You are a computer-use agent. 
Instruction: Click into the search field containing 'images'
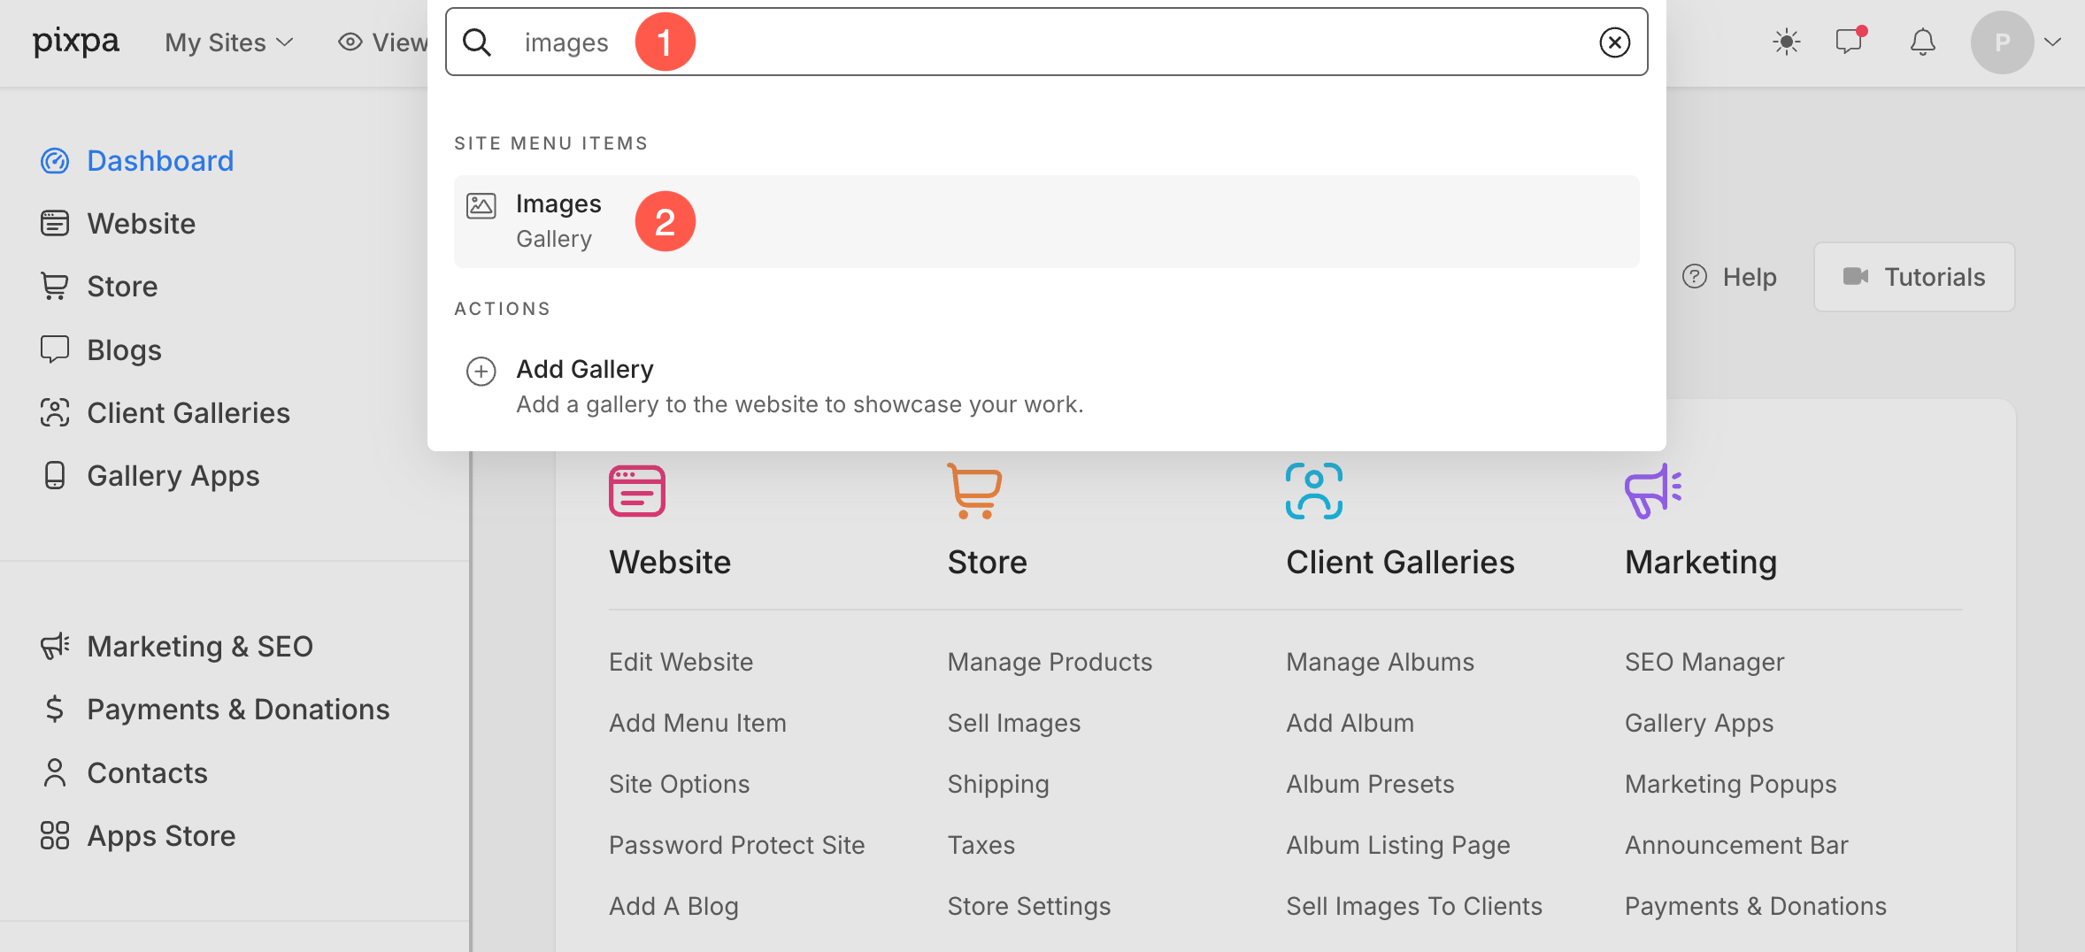click(x=1047, y=42)
